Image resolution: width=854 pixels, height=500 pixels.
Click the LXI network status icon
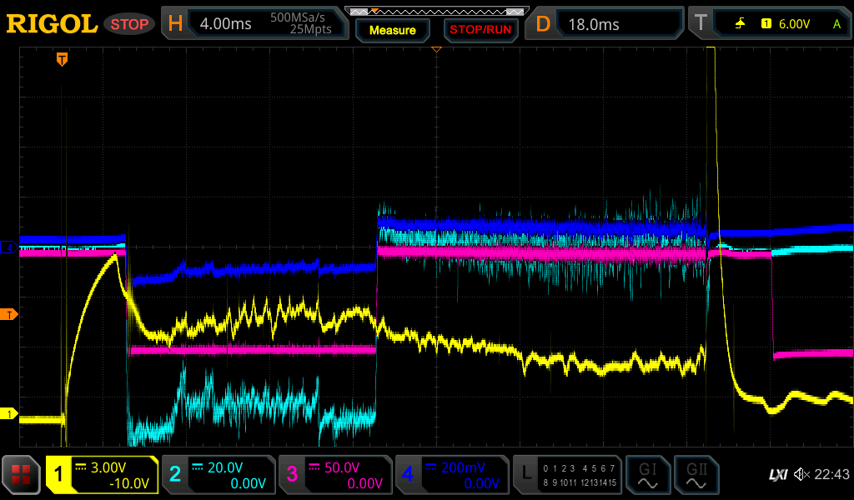point(777,475)
